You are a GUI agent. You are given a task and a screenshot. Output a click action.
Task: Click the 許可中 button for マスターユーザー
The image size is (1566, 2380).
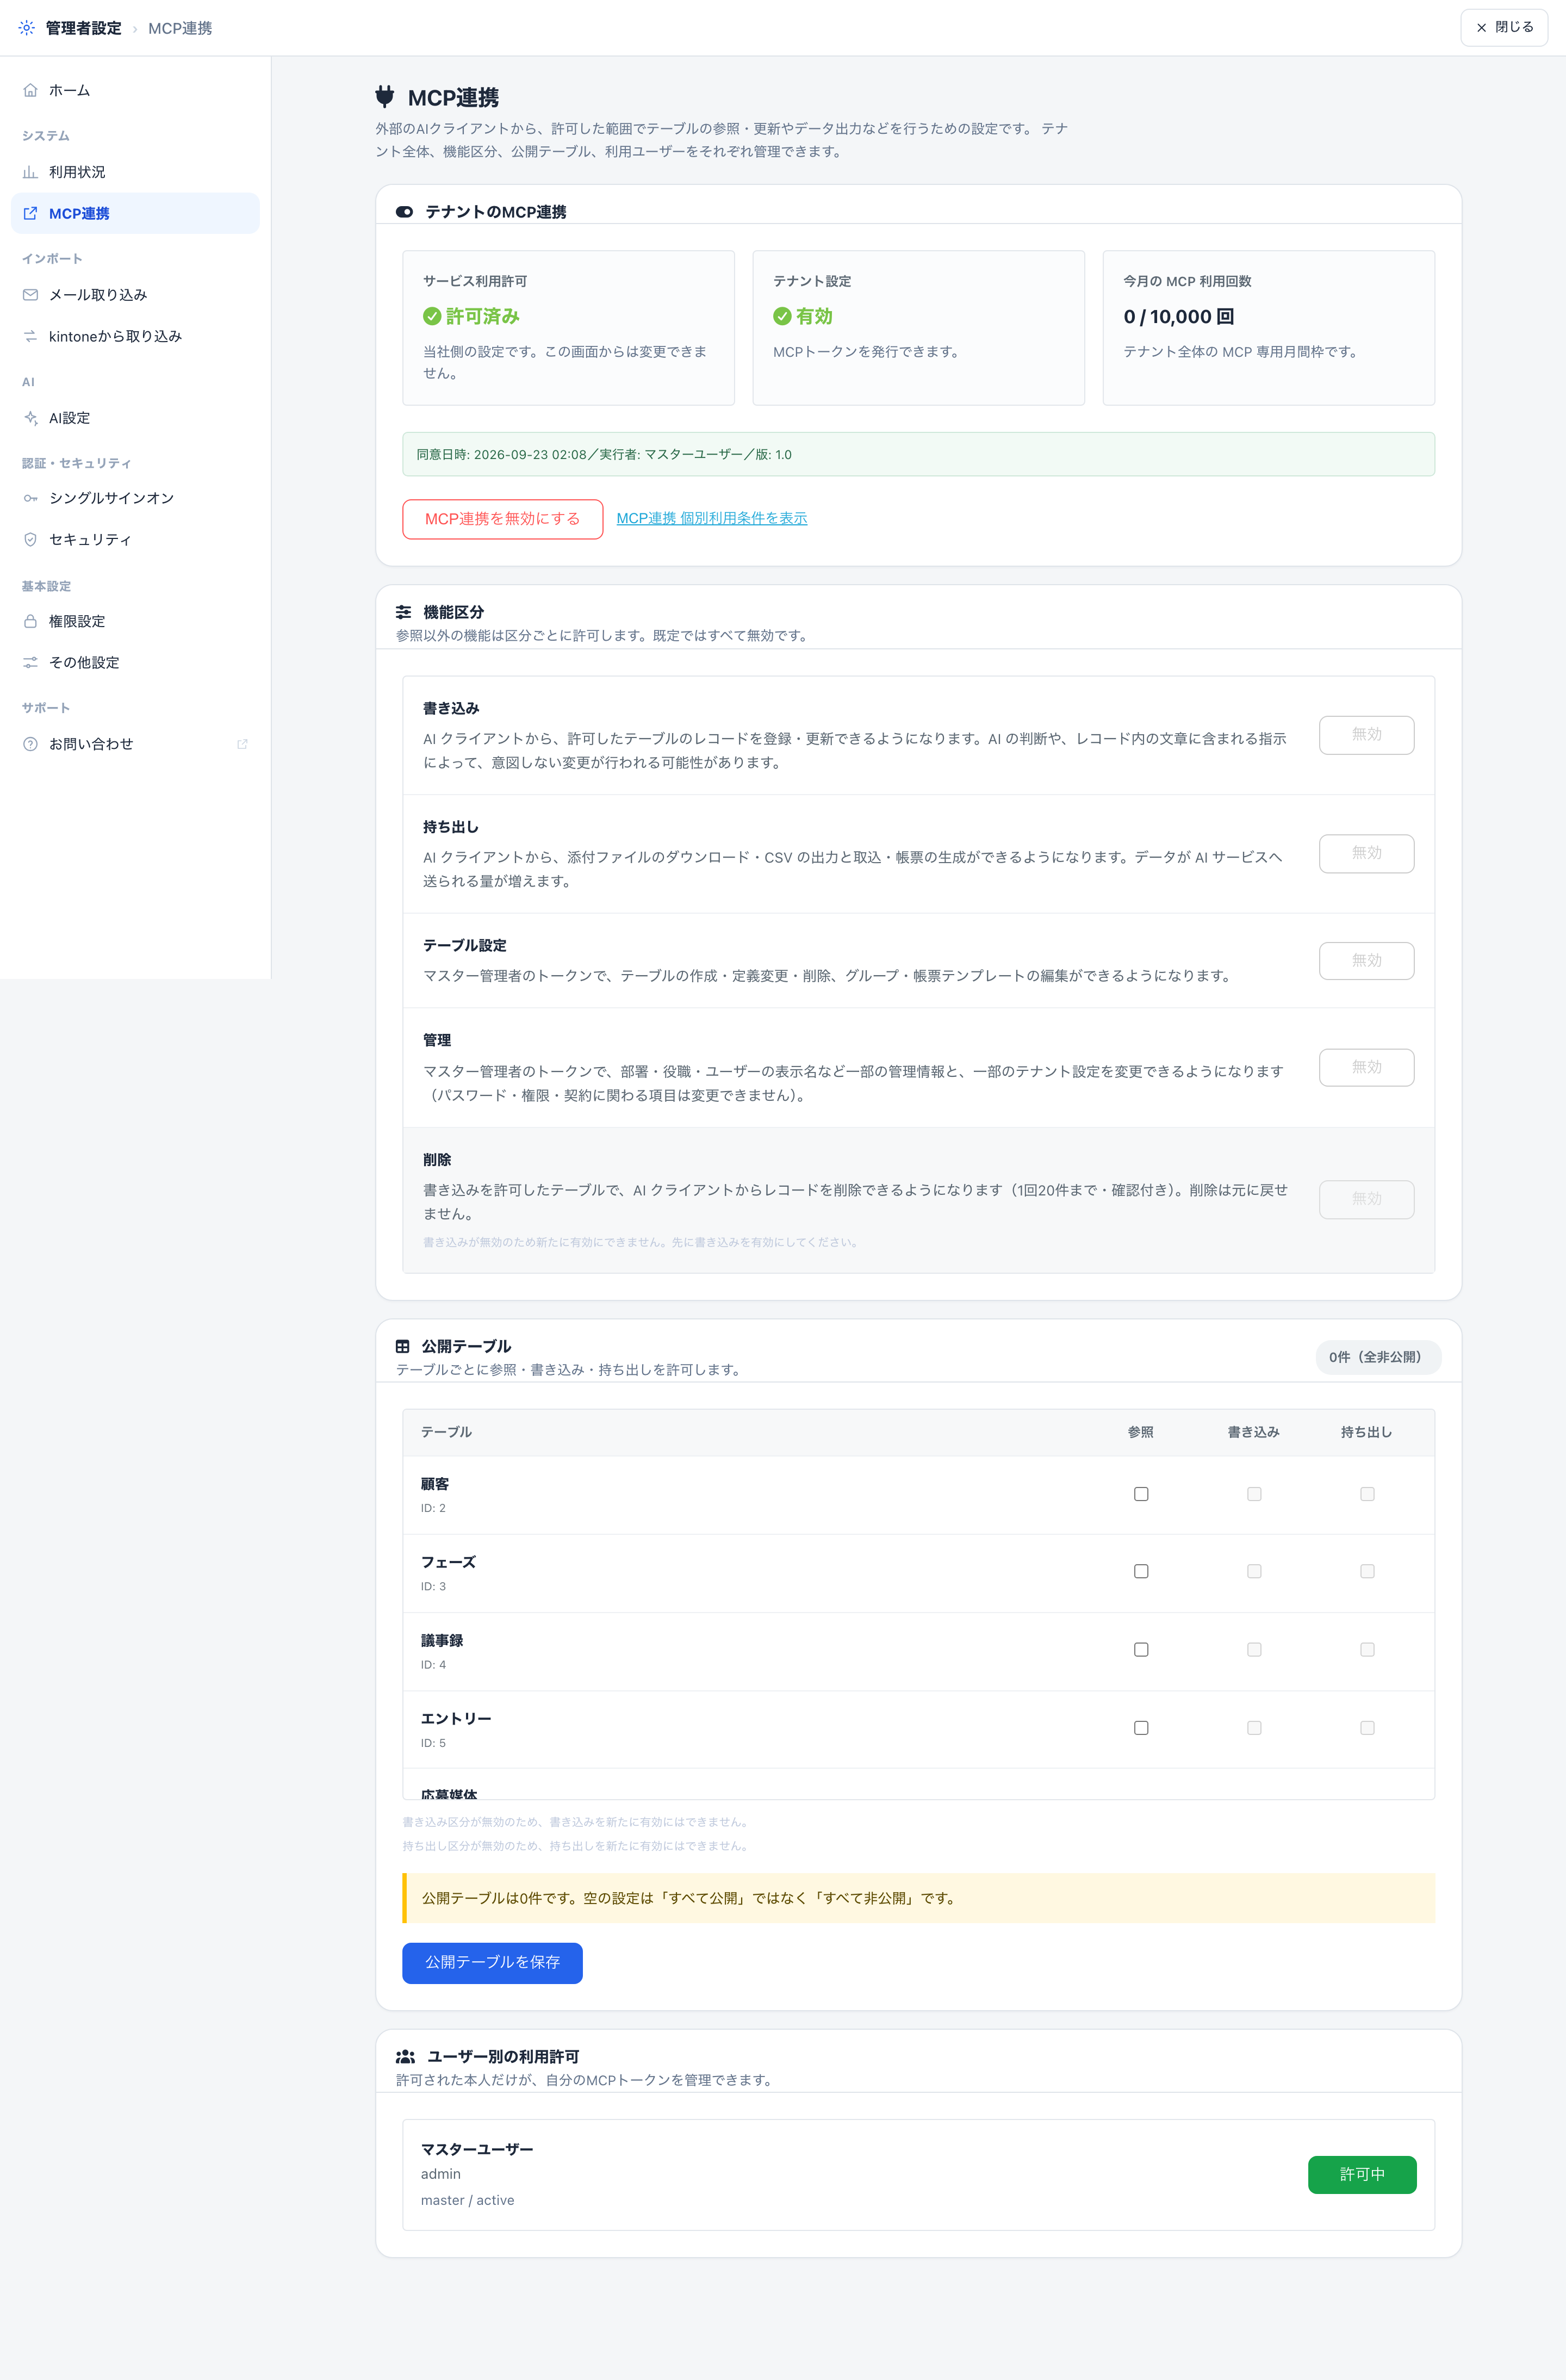point(1362,2175)
